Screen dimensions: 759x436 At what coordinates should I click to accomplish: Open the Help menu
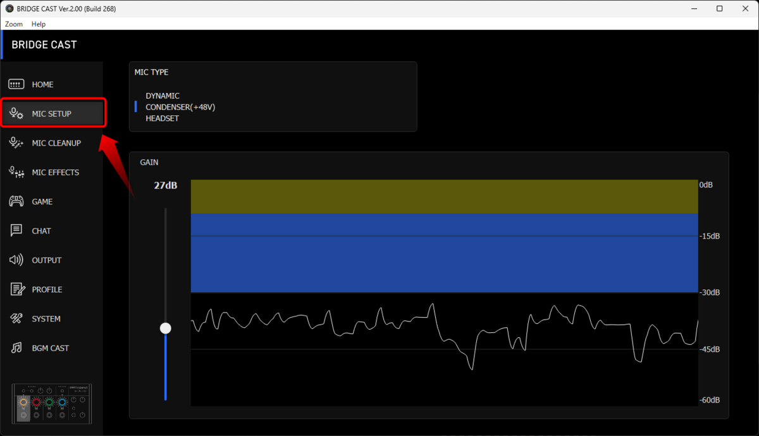[x=39, y=24]
